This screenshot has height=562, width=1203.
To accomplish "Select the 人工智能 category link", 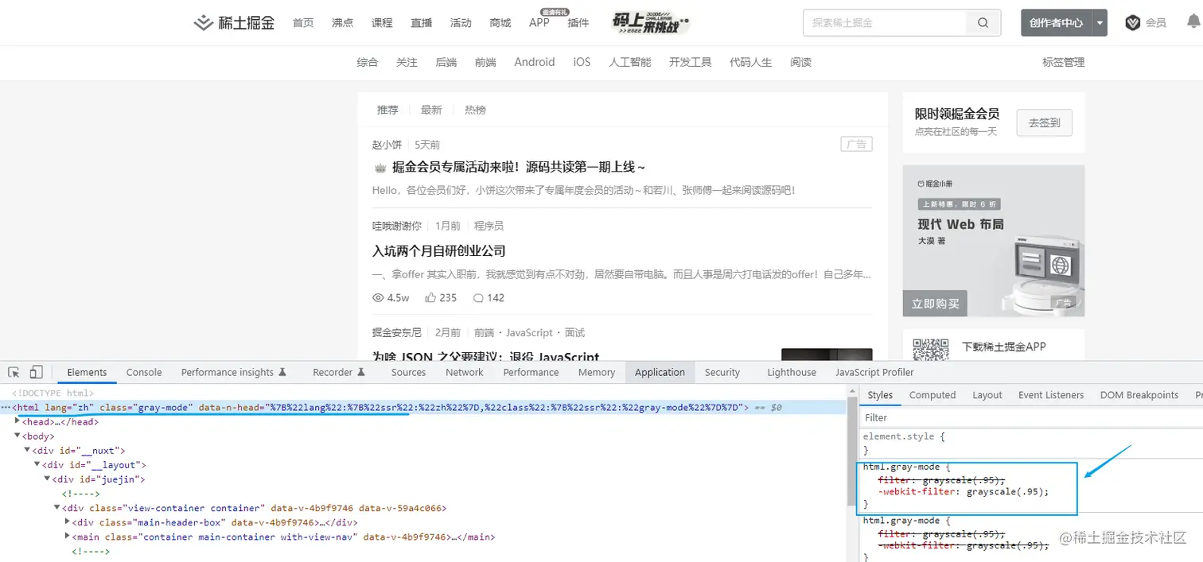I will 630,62.
